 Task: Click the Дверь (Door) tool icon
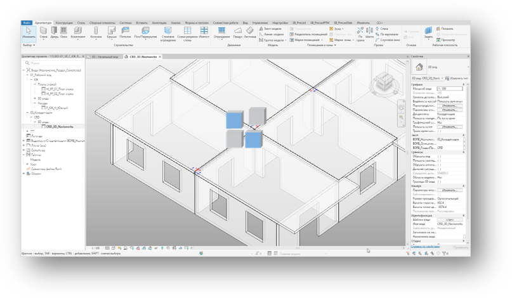coord(55,32)
